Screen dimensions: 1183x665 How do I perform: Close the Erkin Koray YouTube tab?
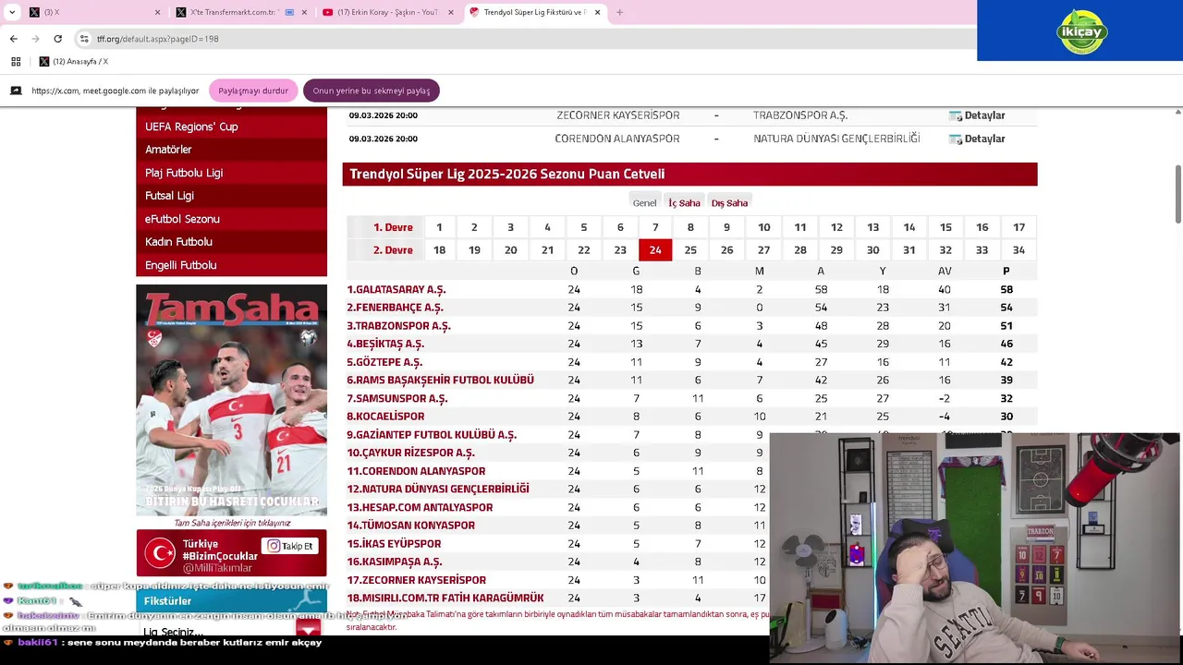(x=450, y=12)
